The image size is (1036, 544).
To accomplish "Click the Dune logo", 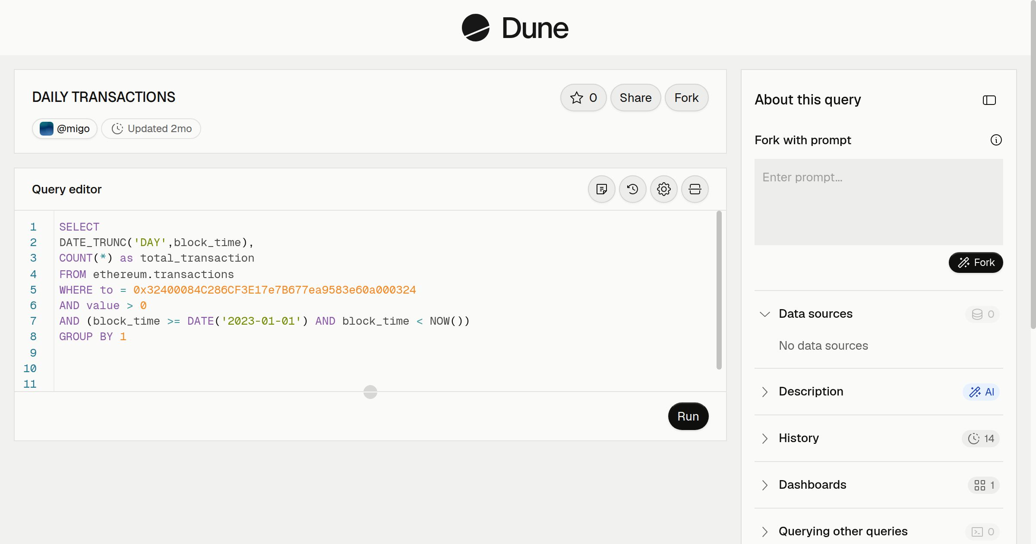I will coord(515,28).
